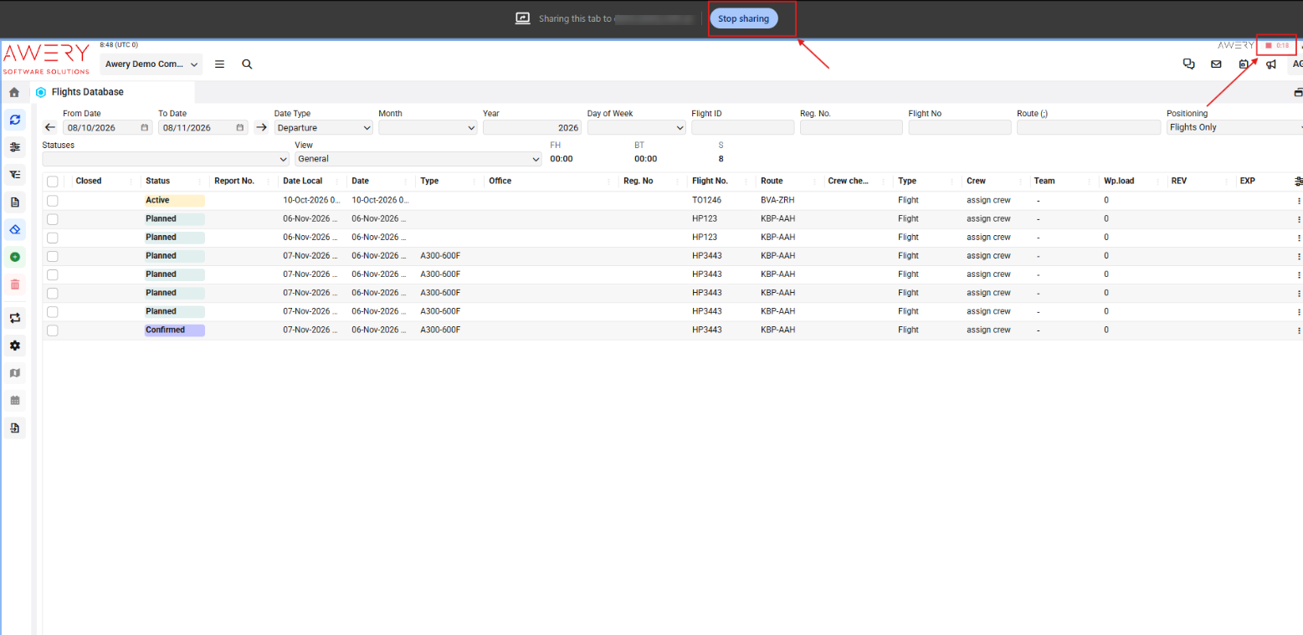Viewport: 1303px width, 635px height.
Task: Open the hamburger menu next to the company selector
Action: (x=219, y=64)
